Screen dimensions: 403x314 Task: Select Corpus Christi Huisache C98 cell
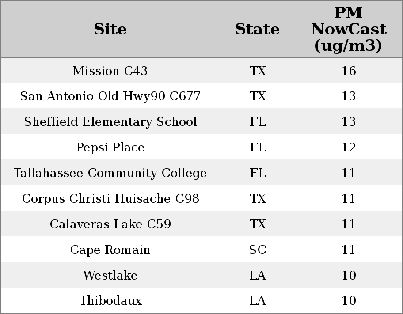[110, 198]
